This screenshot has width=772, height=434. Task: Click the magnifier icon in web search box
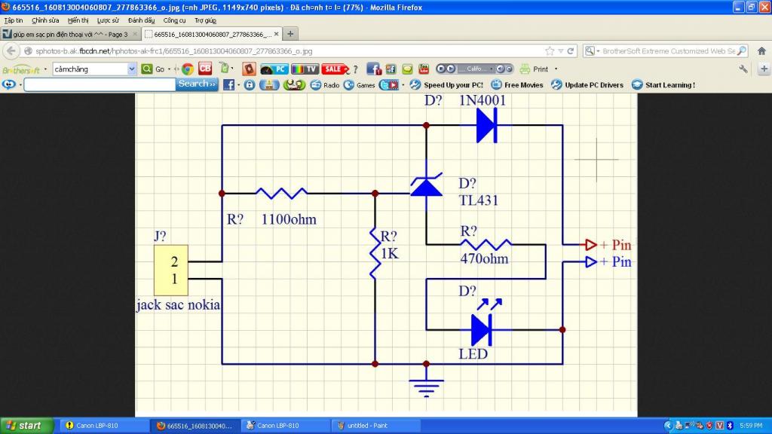pos(742,50)
